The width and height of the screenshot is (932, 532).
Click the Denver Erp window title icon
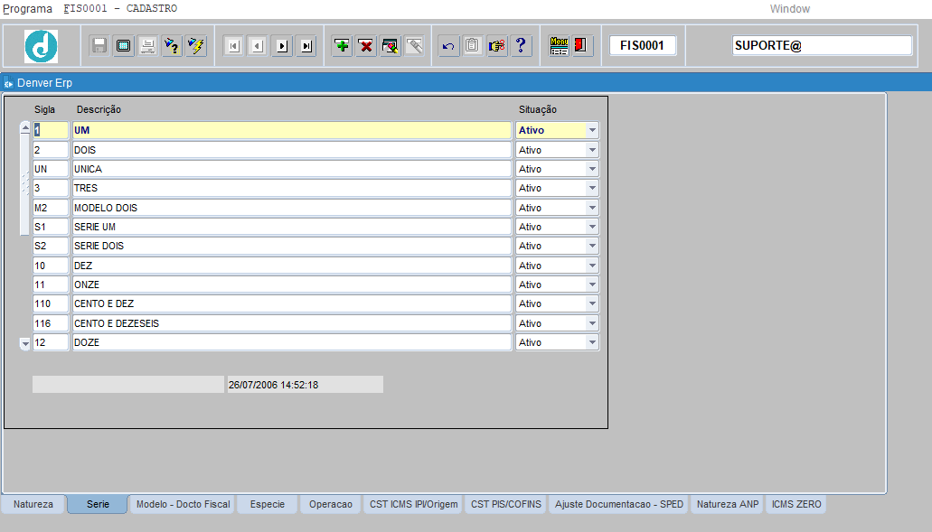[8, 83]
